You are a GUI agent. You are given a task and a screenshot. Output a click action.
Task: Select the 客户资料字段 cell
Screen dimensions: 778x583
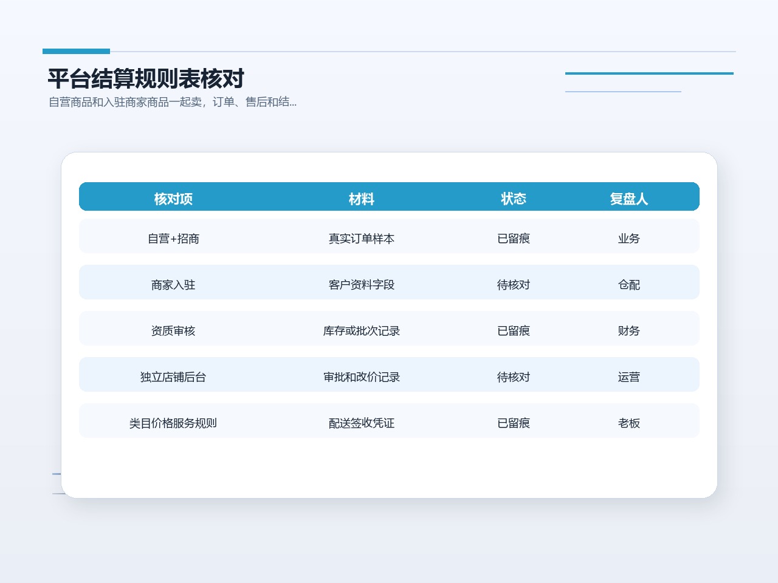[362, 285]
